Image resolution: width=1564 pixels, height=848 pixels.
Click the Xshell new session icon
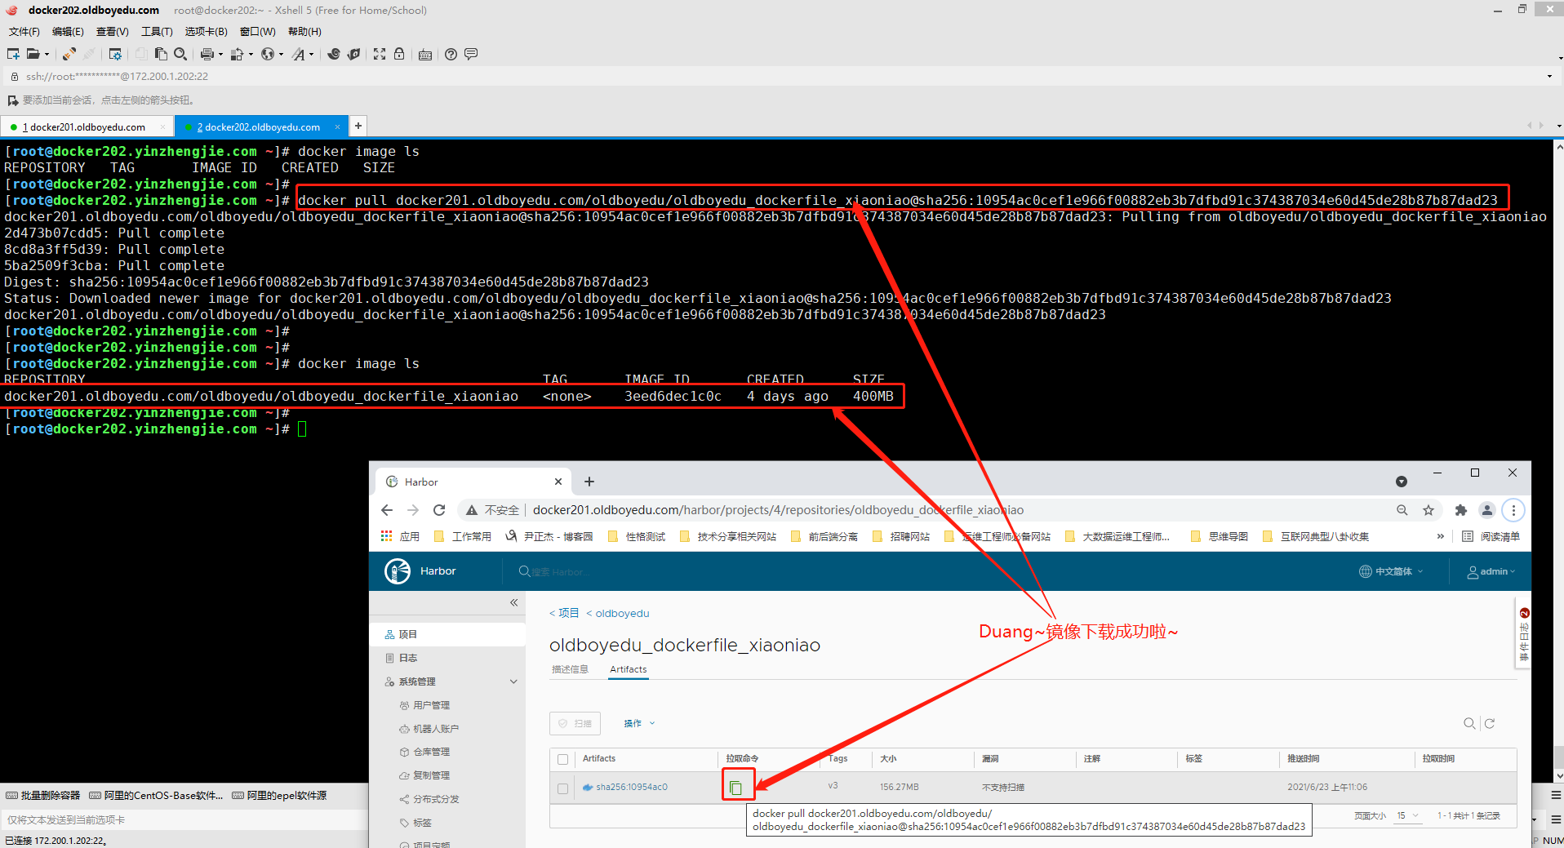13,54
